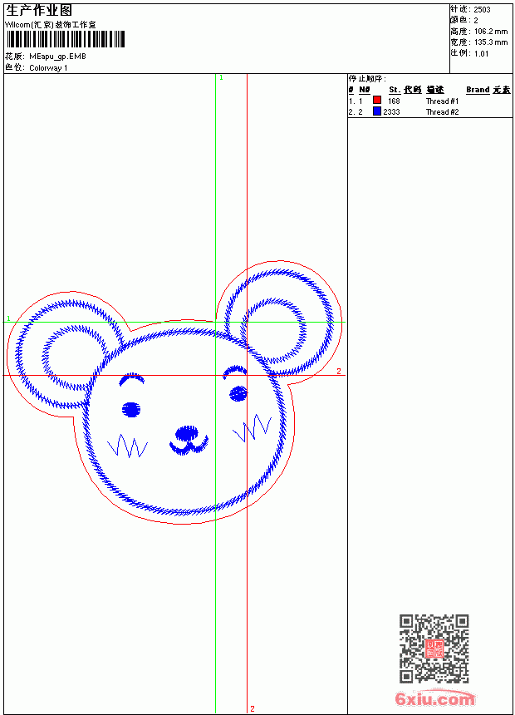Click the Brand column header

coord(478,90)
